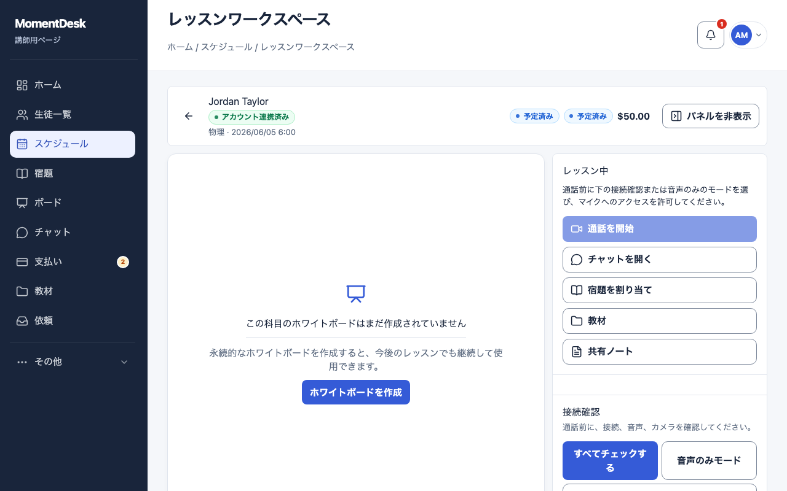The image size is (787, 491).
Task: Click the whiteboard icon in empty board area
Action: point(356,293)
